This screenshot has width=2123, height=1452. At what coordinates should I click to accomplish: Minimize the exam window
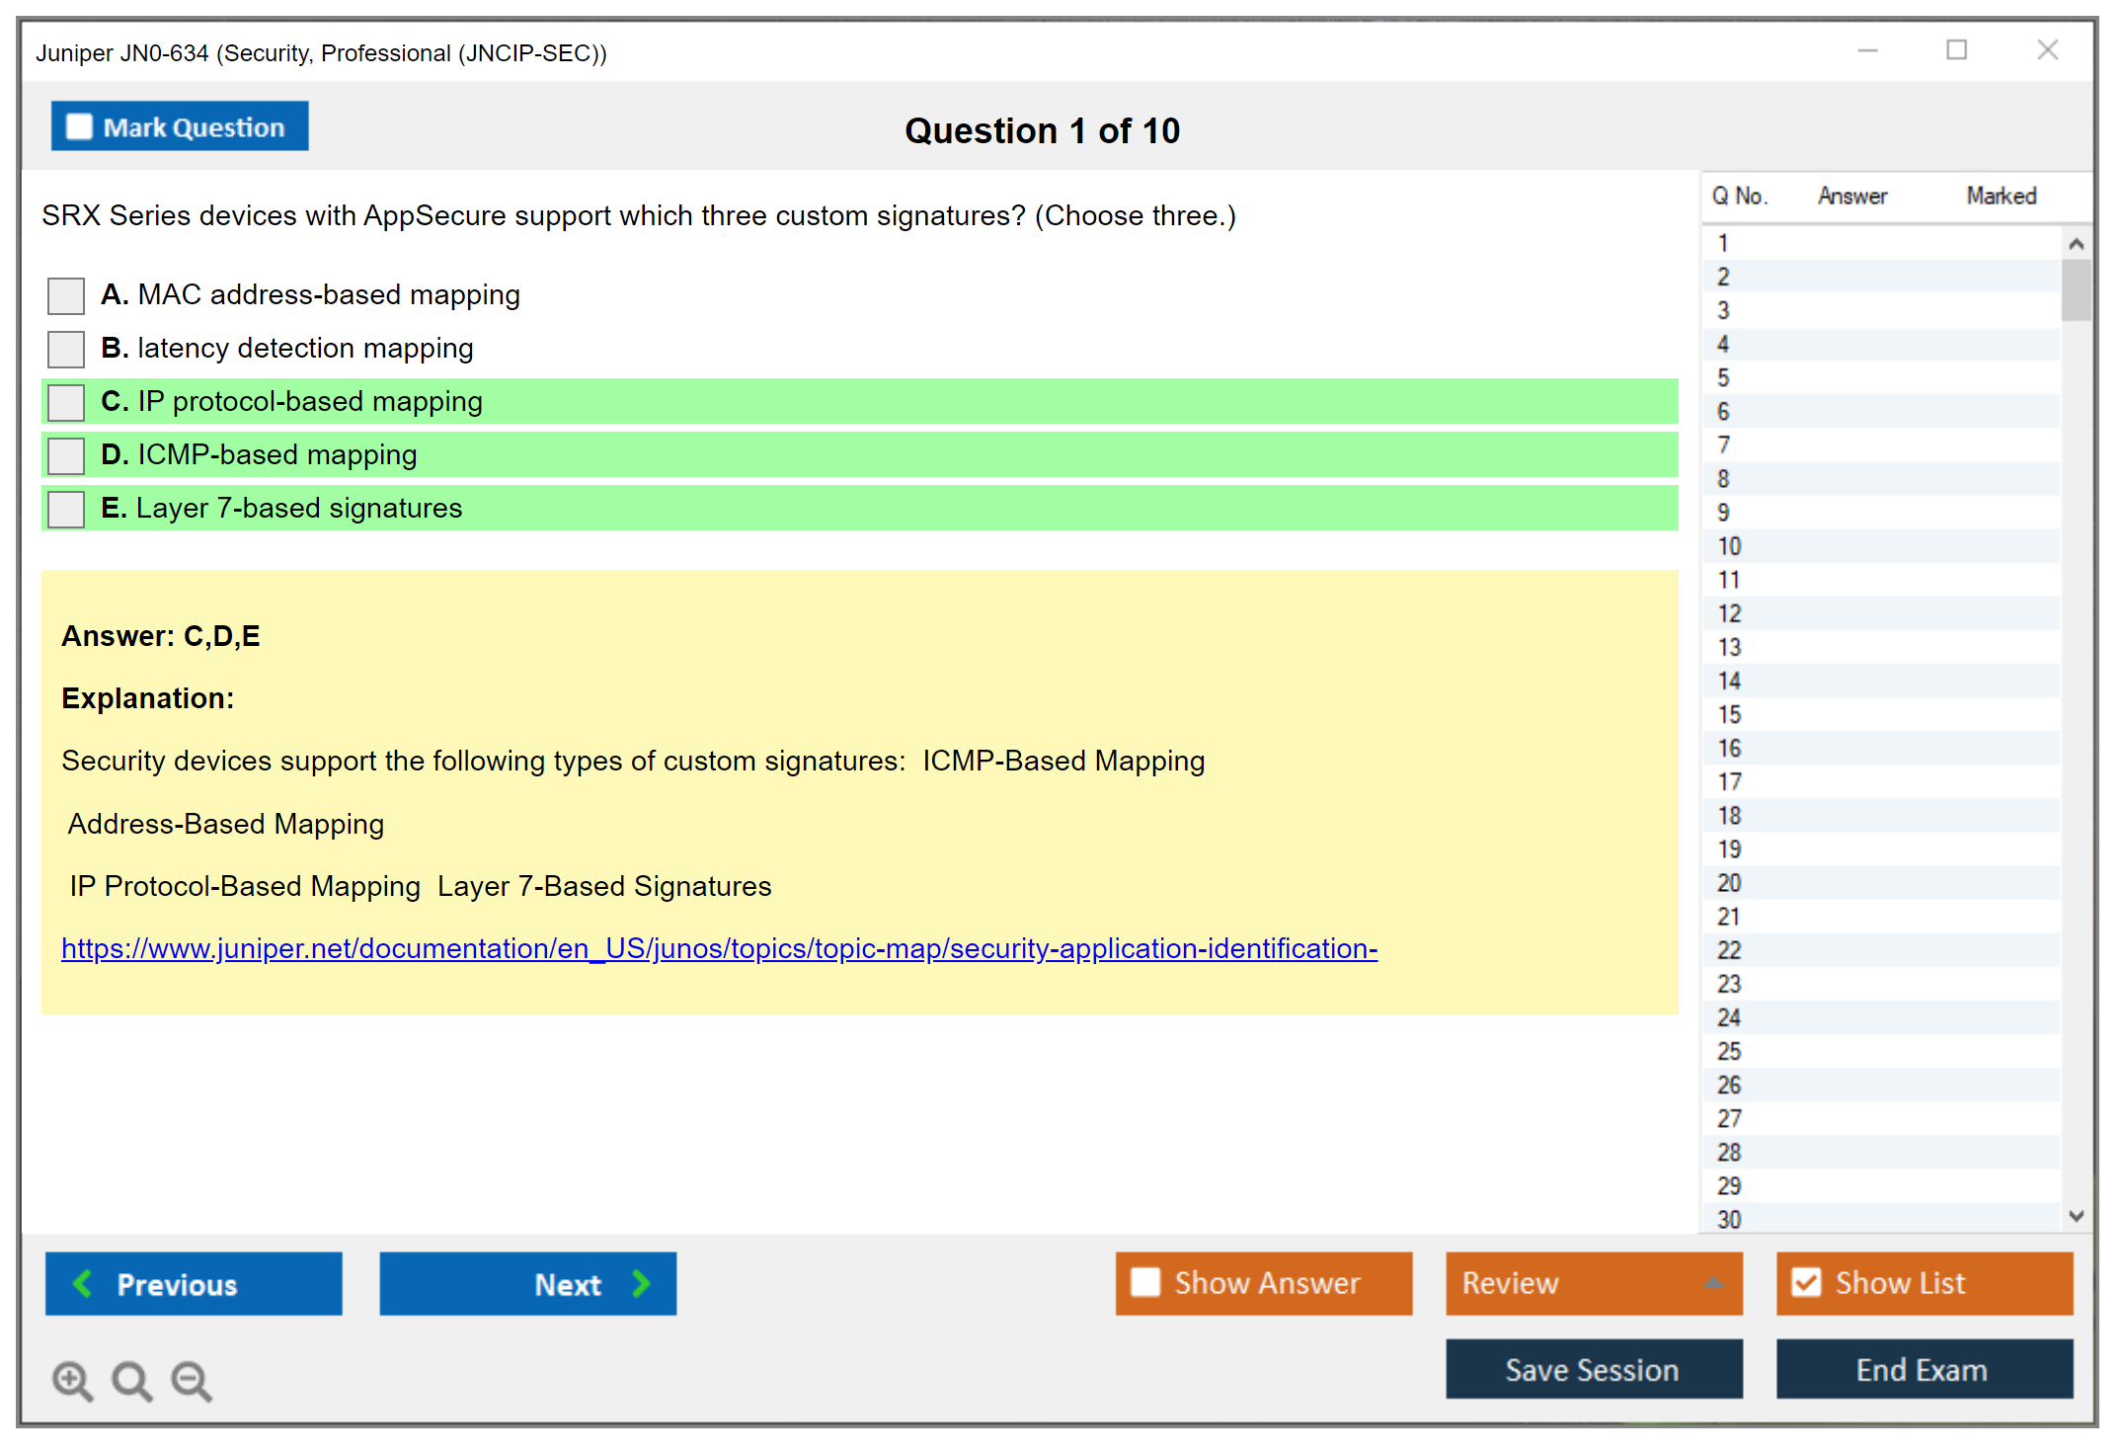pos(1867,50)
